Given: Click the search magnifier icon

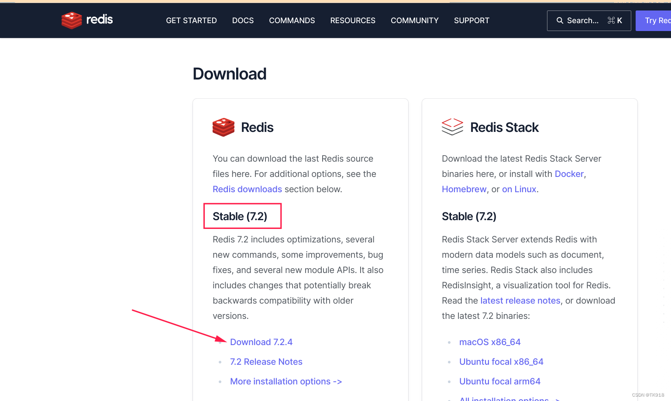Looking at the screenshot, I should (560, 21).
